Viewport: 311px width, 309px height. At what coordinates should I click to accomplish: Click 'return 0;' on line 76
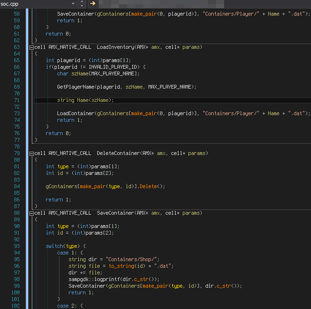(58, 134)
